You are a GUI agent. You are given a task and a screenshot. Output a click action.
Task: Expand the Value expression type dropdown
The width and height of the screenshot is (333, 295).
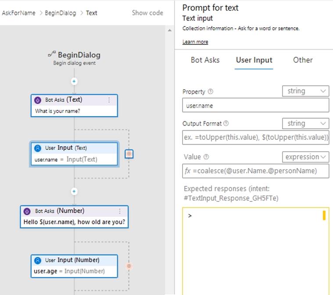305,157
